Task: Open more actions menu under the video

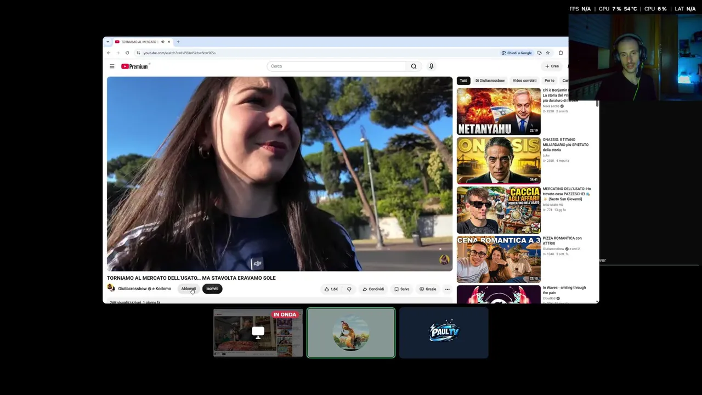Action: (x=447, y=289)
